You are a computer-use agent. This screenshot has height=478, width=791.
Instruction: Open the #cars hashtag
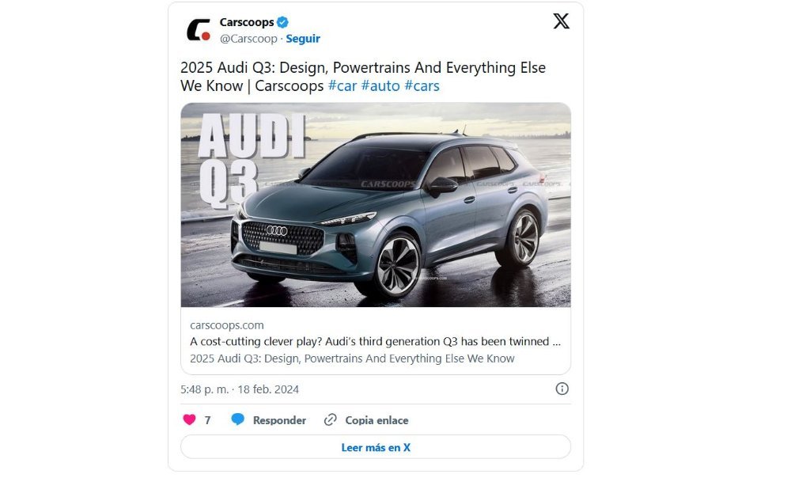pyautogui.click(x=422, y=85)
